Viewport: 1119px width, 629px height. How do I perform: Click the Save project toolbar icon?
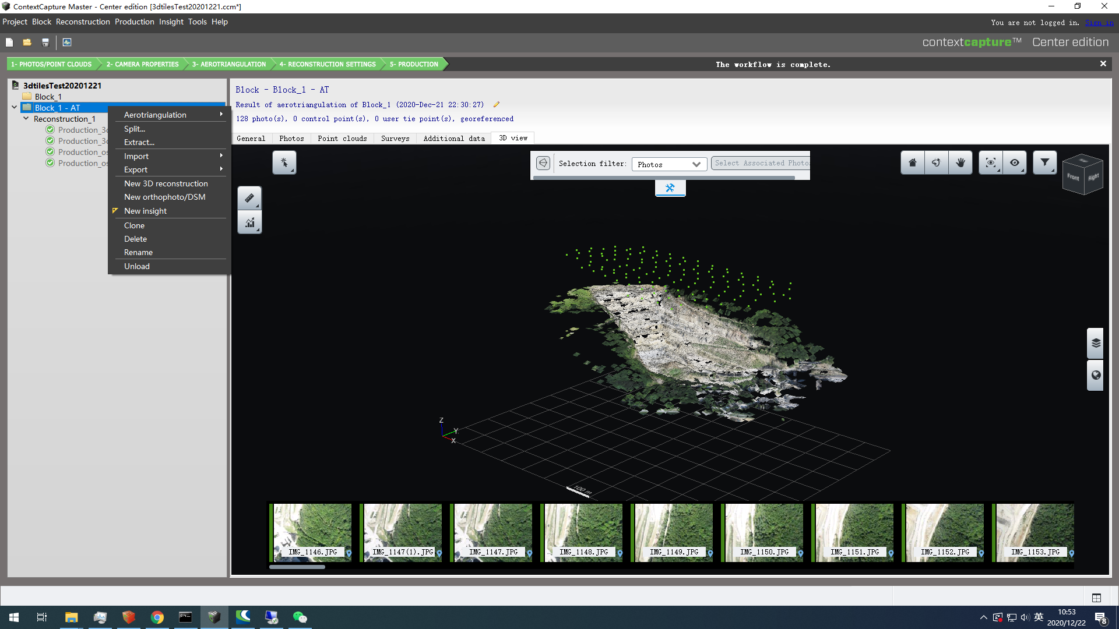pyautogui.click(x=45, y=42)
